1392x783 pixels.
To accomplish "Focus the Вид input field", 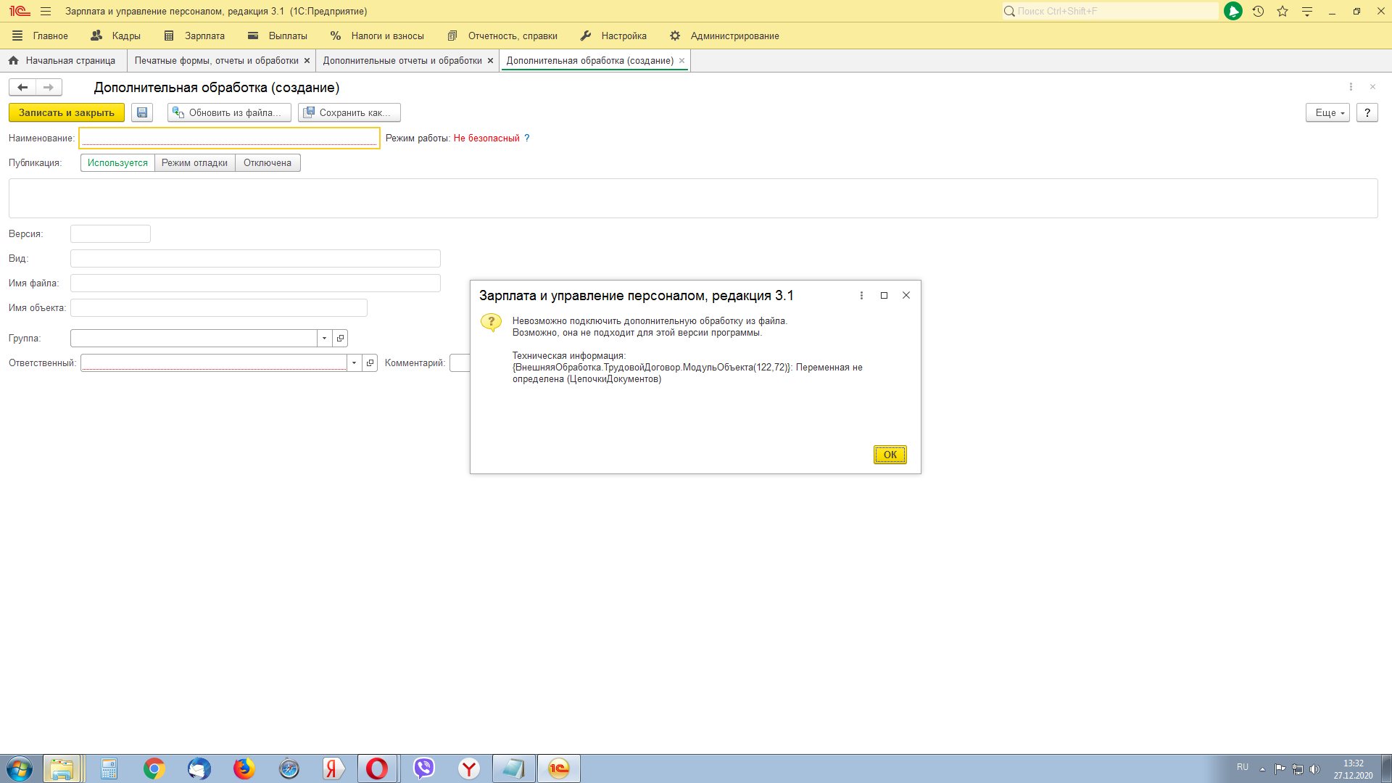I will 255,259.
